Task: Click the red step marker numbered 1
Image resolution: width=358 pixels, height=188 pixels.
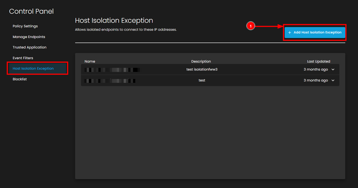Action: click(x=250, y=26)
